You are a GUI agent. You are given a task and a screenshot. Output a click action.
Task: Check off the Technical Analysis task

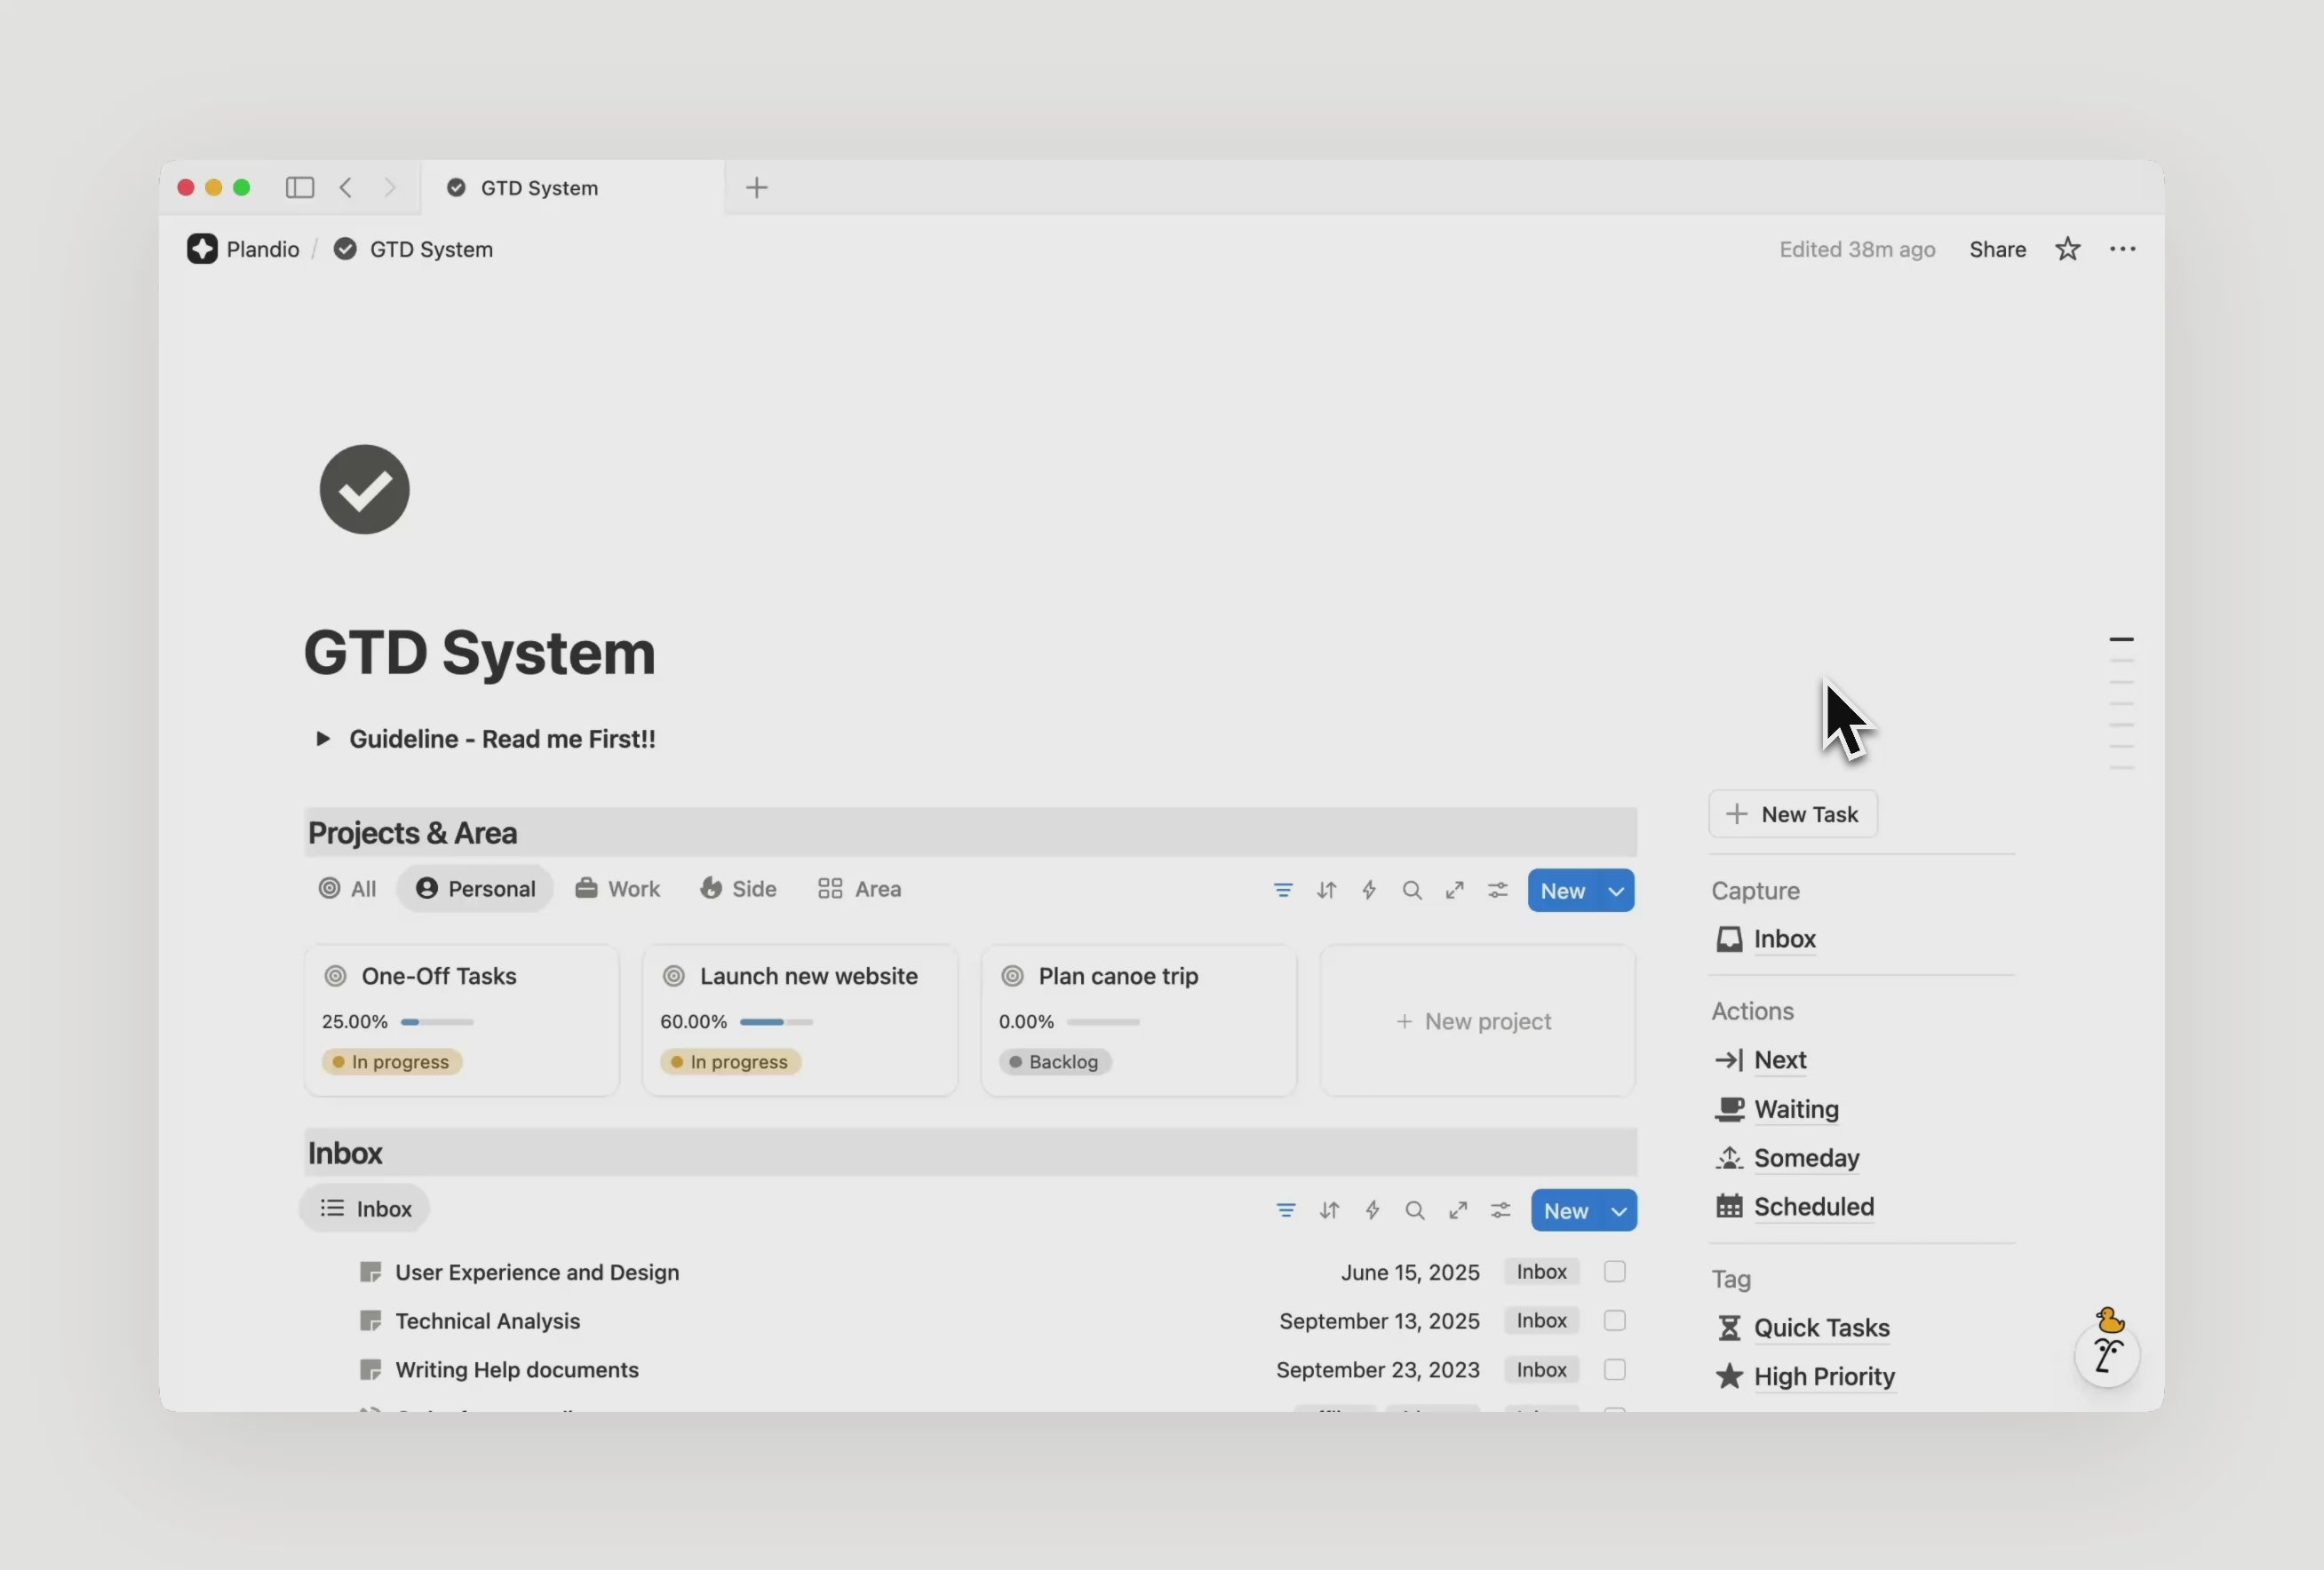tap(1613, 1320)
